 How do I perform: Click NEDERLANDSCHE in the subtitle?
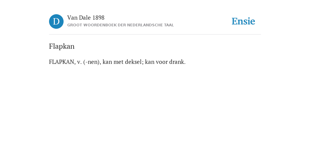[x=145, y=25]
